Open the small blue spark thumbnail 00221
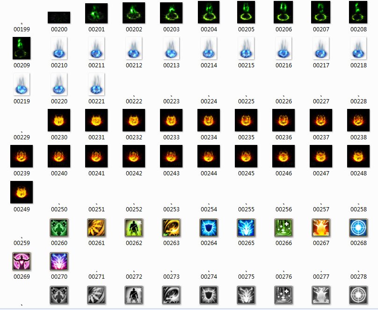378x310 pixels. [x=96, y=85]
